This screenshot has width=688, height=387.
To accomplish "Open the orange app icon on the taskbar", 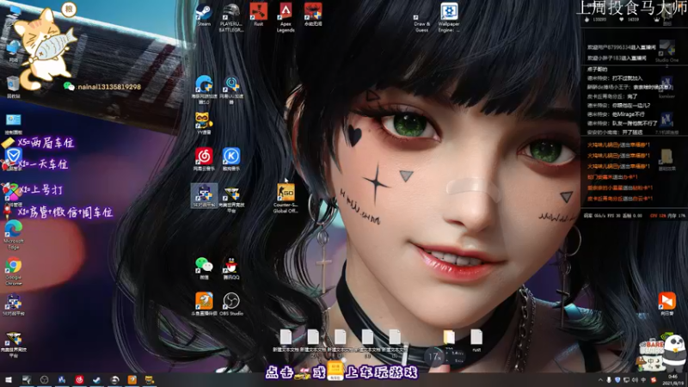I will pos(132,380).
